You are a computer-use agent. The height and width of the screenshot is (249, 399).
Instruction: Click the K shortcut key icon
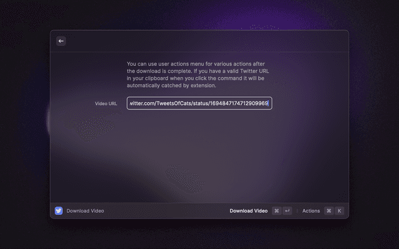pyautogui.click(x=339, y=211)
